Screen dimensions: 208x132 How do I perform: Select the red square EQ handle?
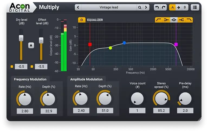coord(90,45)
